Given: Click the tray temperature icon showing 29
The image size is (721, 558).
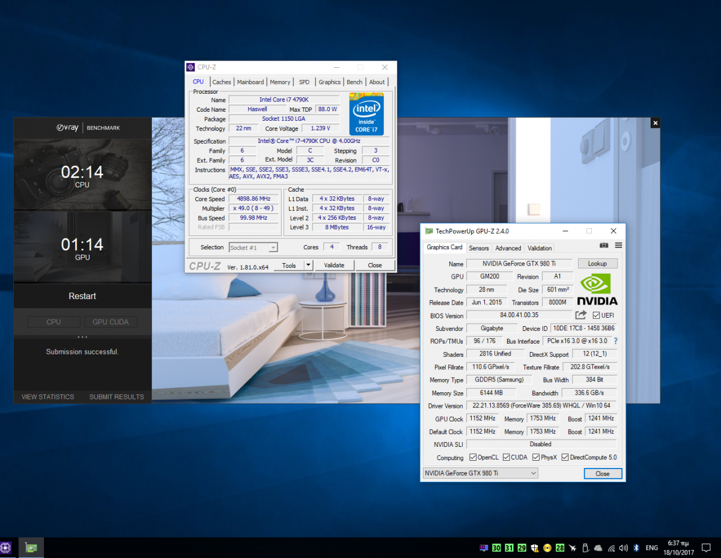Looking at the screenshot, I should click(x=522, y=548).
